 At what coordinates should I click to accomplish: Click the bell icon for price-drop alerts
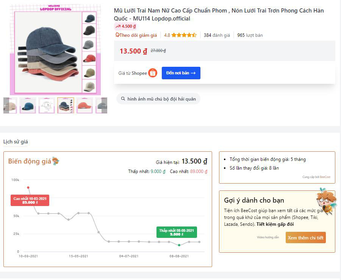117,35
